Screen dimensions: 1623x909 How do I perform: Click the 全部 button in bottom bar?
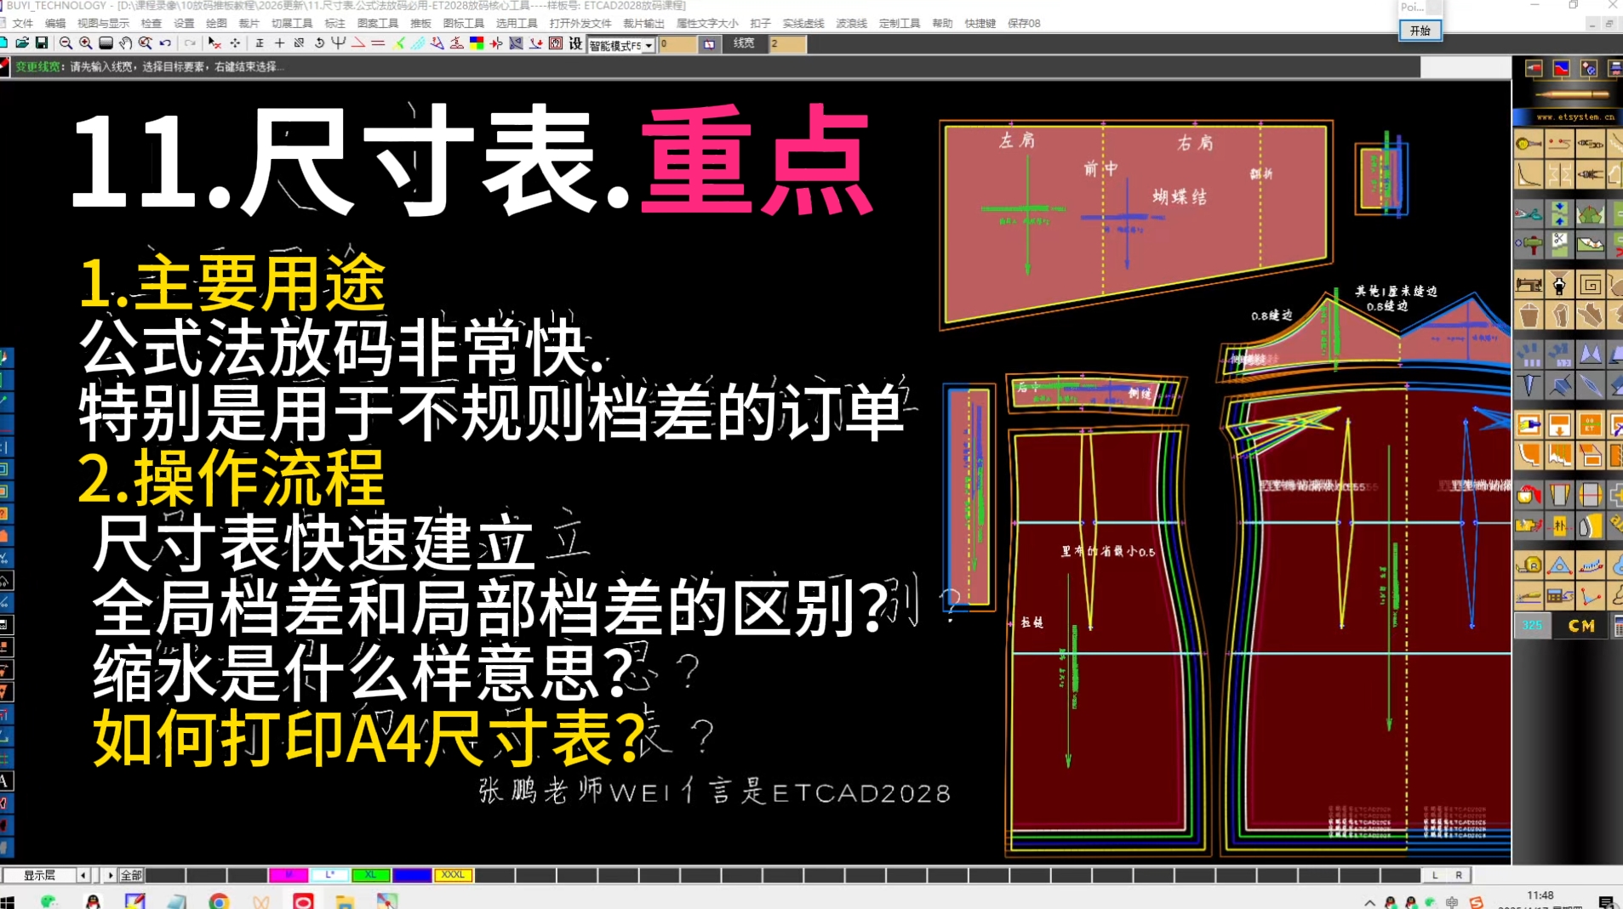(131, 874)
